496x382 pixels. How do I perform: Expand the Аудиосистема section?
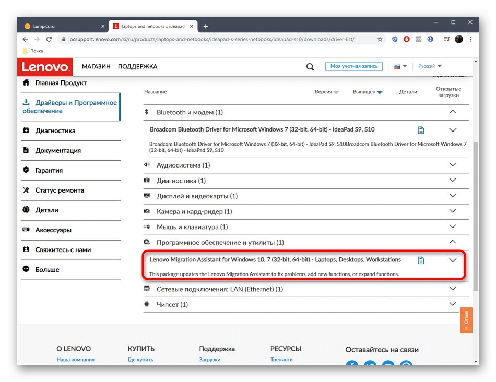pyautogui.click(x=453, y=164)
